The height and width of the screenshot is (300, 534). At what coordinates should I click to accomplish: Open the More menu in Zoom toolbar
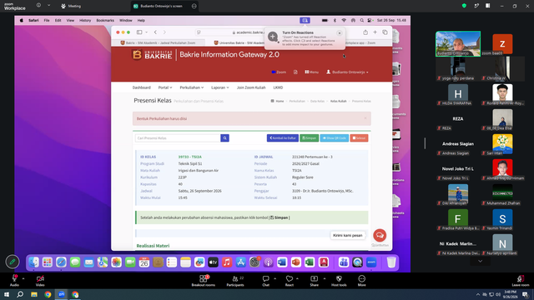click(361, 281)
